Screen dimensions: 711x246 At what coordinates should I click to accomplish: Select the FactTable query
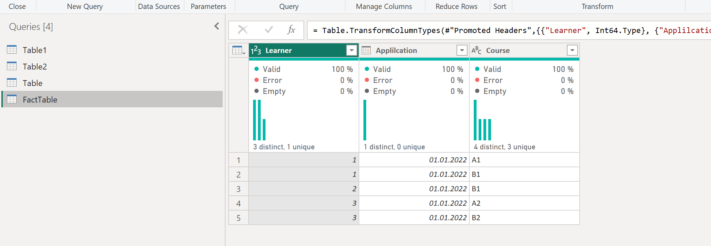(x=112, y=99)
